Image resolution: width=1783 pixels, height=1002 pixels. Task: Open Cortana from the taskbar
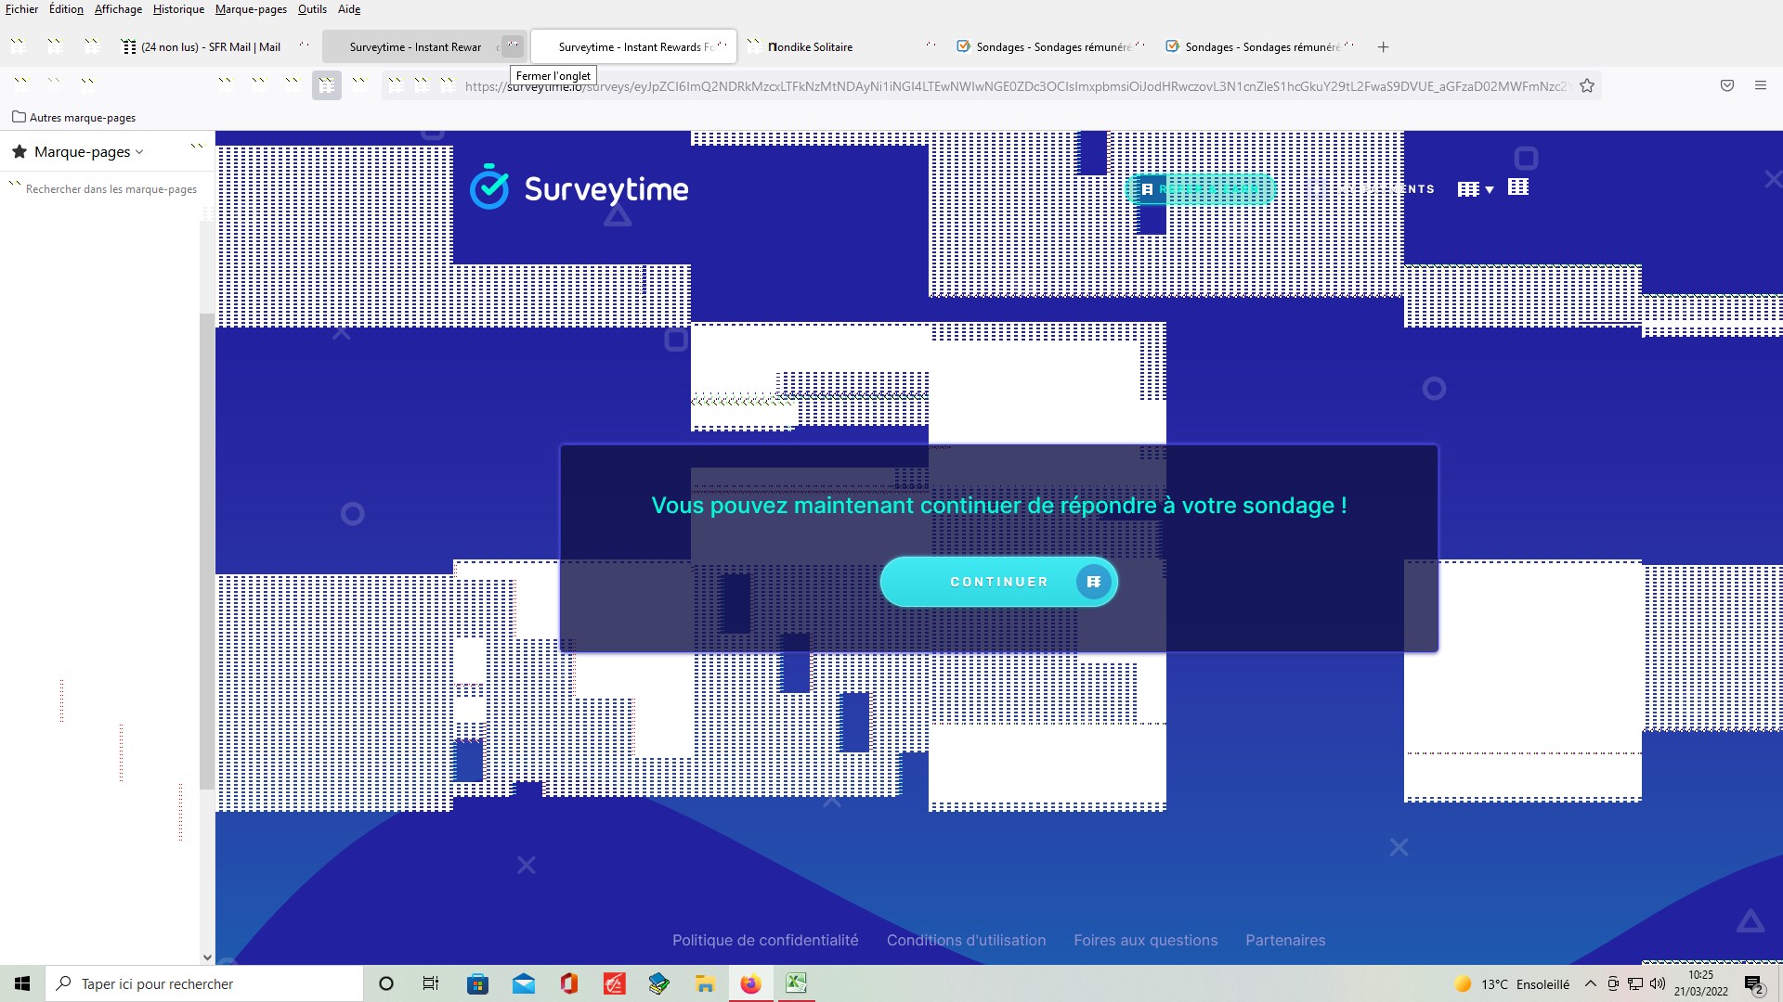[386, 983]
